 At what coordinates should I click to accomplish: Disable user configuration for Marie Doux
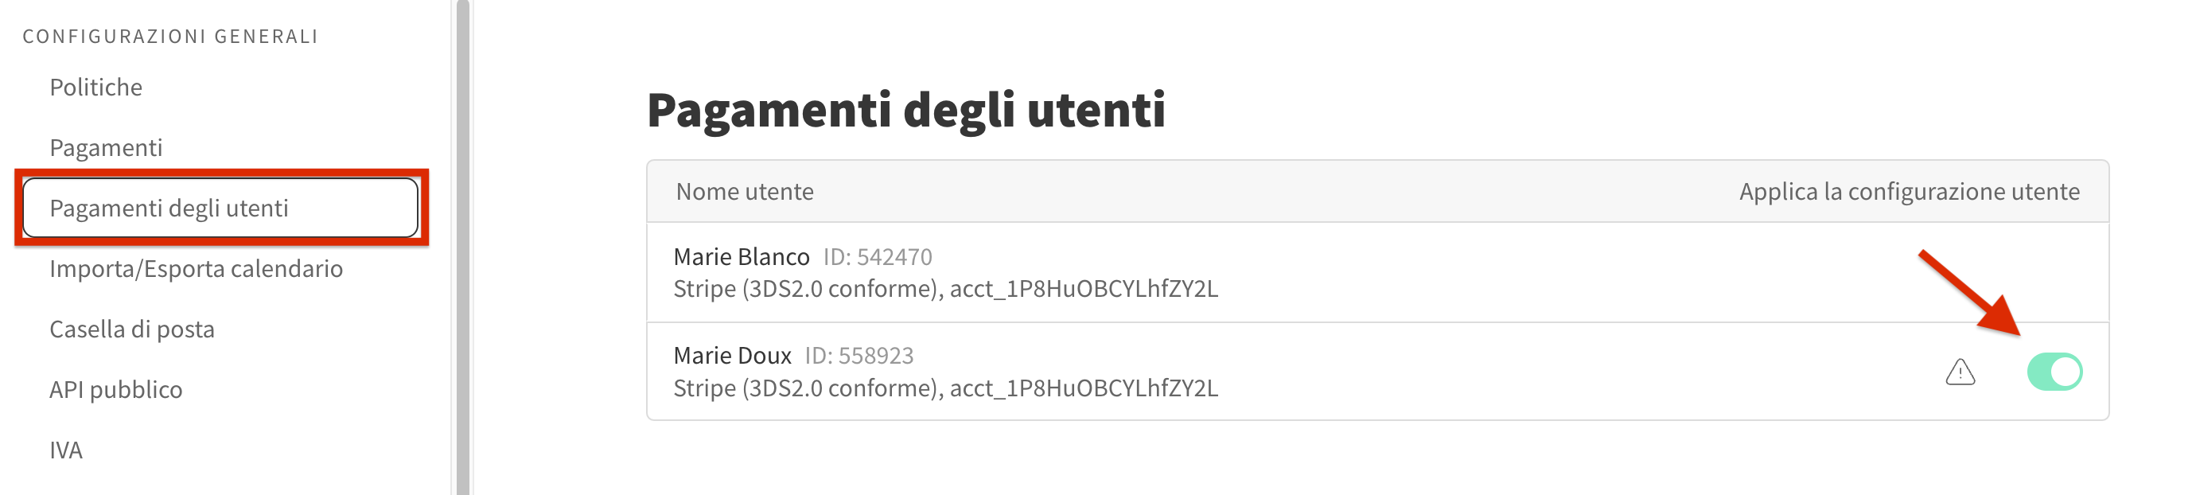[x=2054, y=371]
